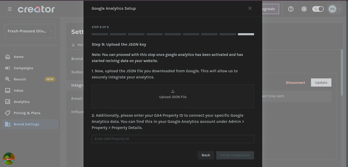Focus the GA4 Property ID input field

[173, 139]
